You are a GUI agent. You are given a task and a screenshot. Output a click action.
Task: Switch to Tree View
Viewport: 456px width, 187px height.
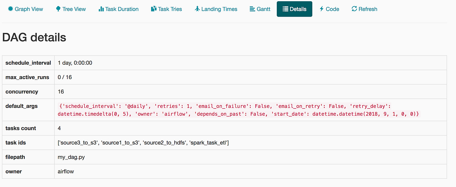[x=71, y=9]
